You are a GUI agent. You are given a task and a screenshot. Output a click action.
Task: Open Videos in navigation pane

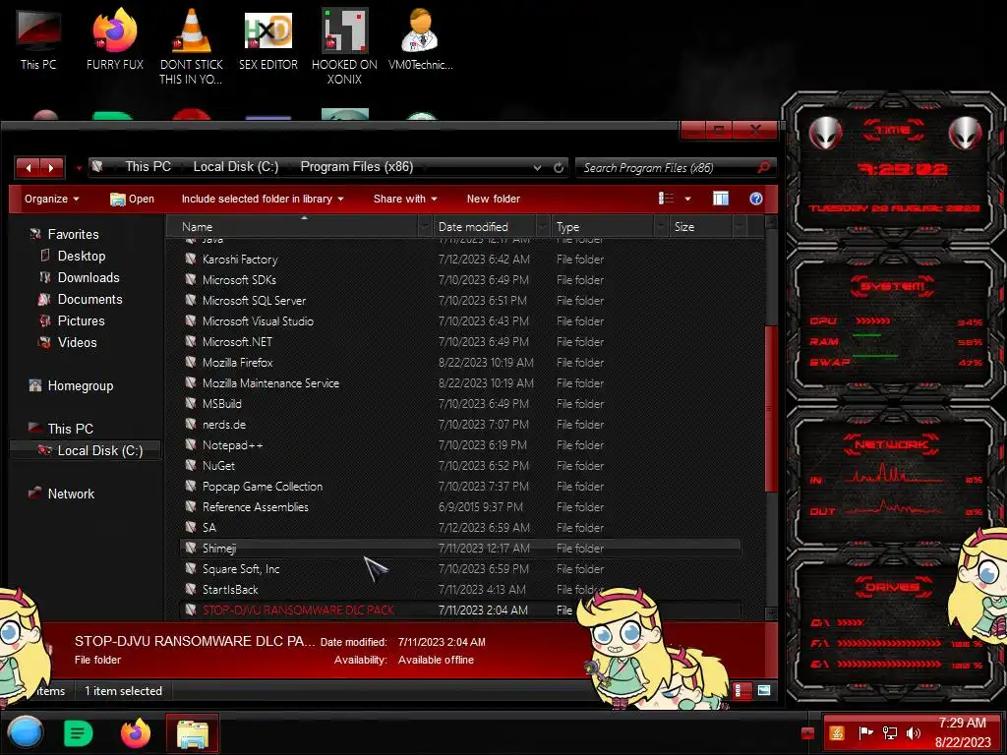click(x=77, y=342)
